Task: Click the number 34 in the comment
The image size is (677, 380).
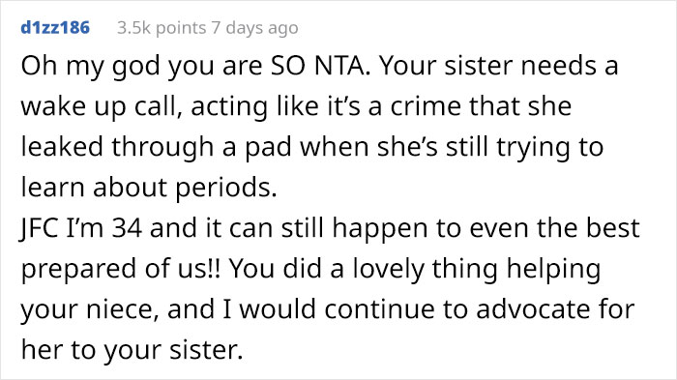Action: click(x=127, y=228)
